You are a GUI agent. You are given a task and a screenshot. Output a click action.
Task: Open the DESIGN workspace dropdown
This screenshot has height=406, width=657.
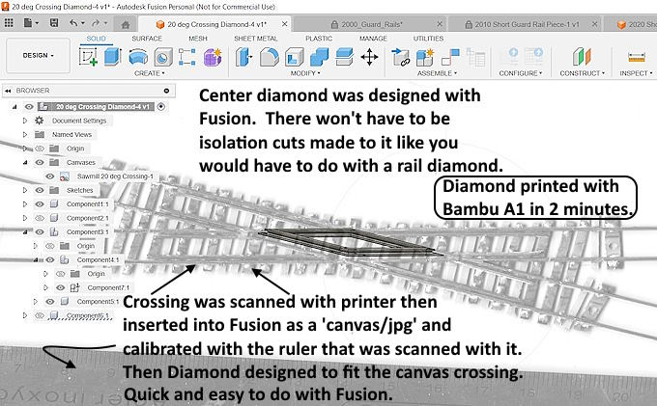(39, 56)
